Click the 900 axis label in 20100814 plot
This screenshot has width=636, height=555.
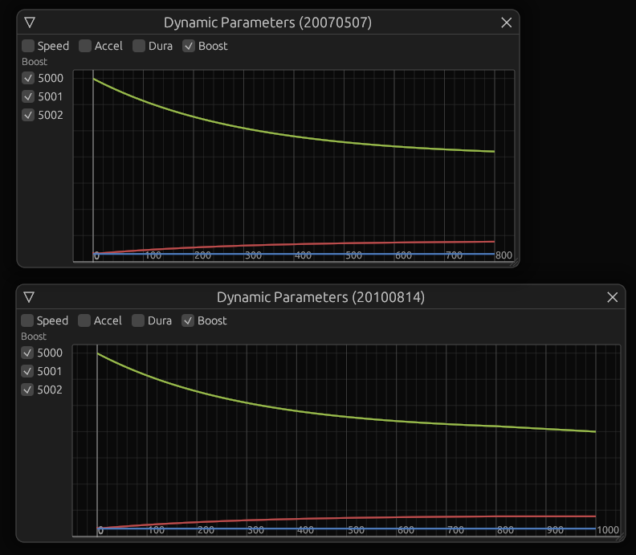[555, 530]
